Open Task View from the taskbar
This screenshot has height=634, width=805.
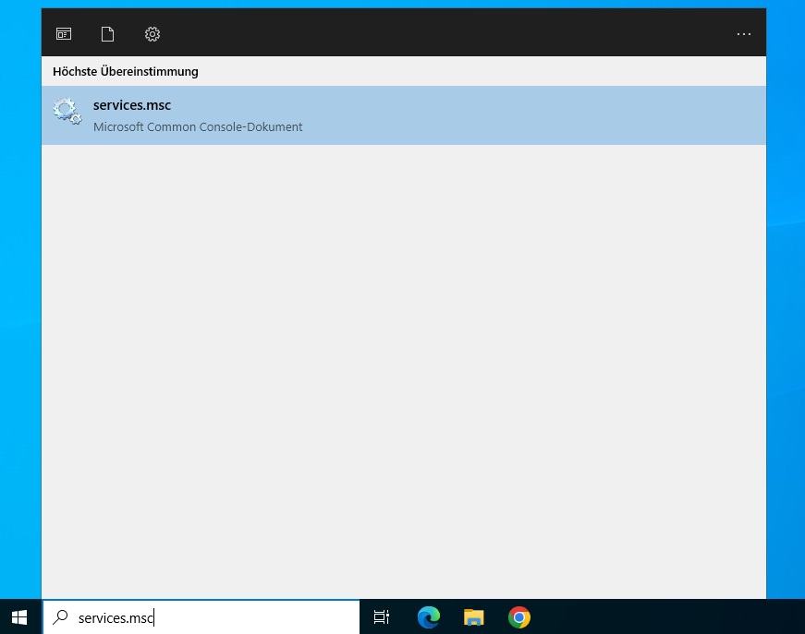(x=382, y=617)
